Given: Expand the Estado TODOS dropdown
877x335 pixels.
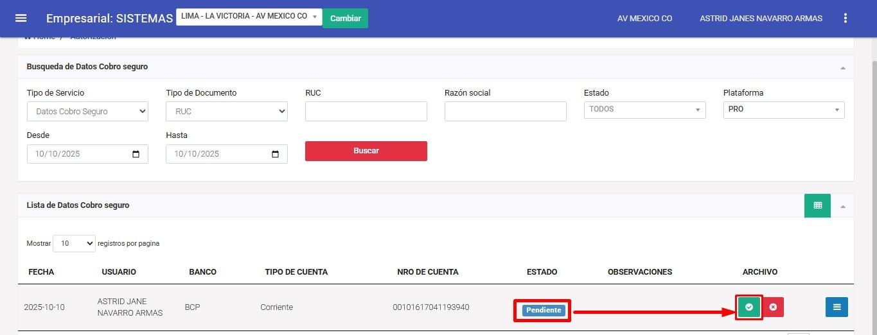Looking at the screenshot, I should [644, 110].
